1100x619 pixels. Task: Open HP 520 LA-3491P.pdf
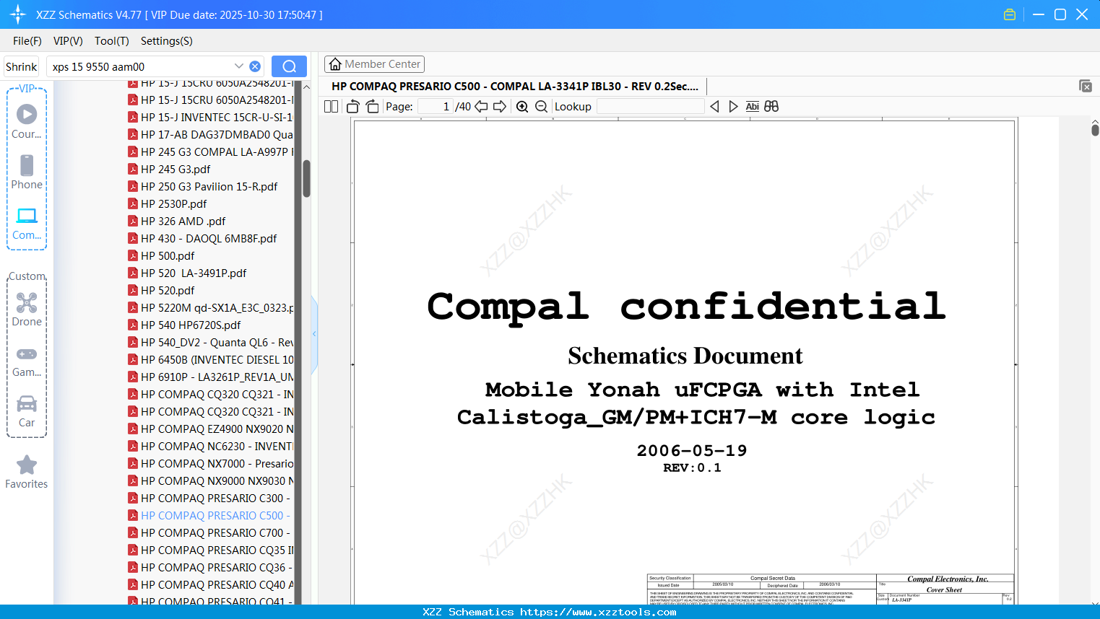(x=194, y=273)
